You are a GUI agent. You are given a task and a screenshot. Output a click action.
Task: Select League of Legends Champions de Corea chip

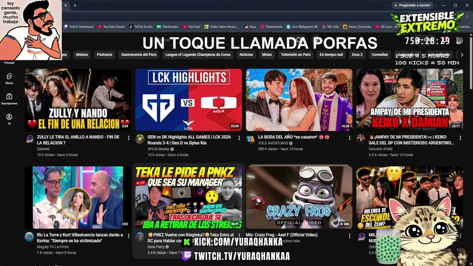coord(198,55)
